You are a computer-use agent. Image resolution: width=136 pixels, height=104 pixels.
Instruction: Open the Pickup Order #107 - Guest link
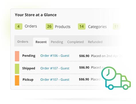55,80
